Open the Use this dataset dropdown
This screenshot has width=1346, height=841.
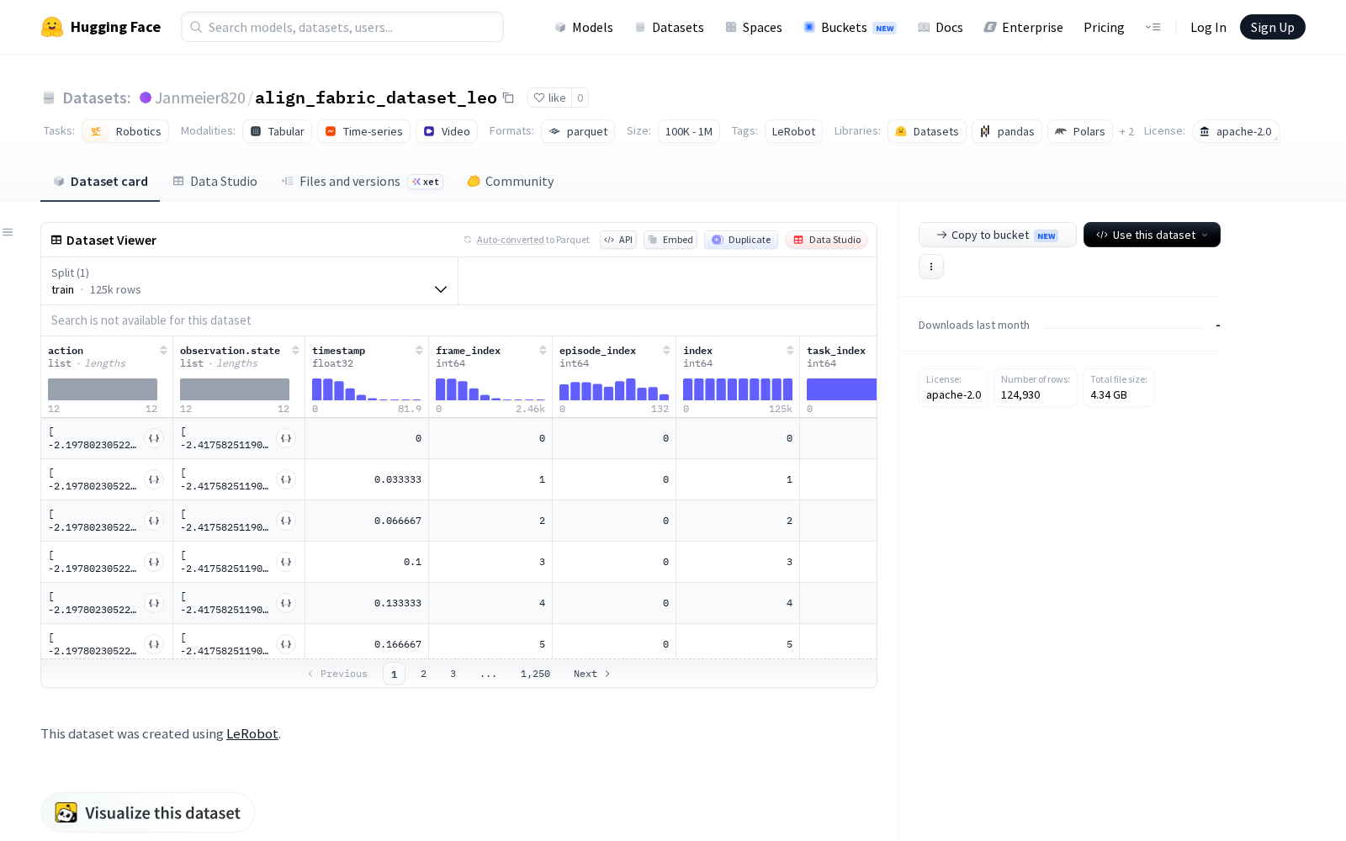click(1152, 235)
